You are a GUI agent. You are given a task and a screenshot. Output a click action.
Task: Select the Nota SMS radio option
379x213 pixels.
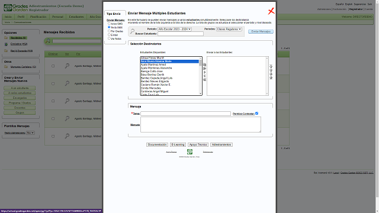point(109,27)
